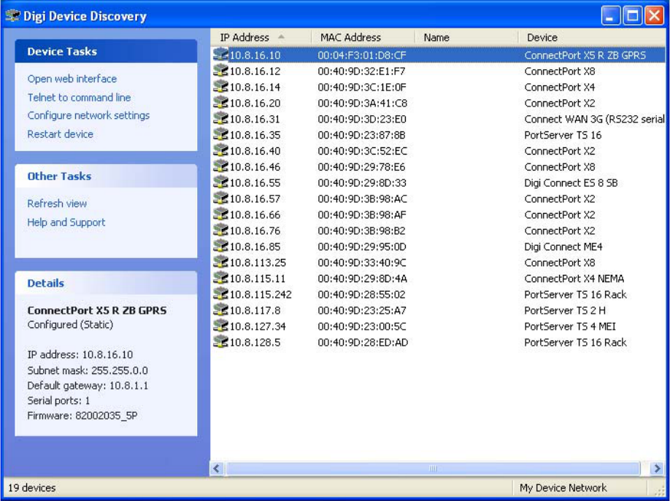The height and width of the screenshot is (501, 670).
Task: Select MAC address 00:40:9D:28:55:02
Action: click(361, 295)
